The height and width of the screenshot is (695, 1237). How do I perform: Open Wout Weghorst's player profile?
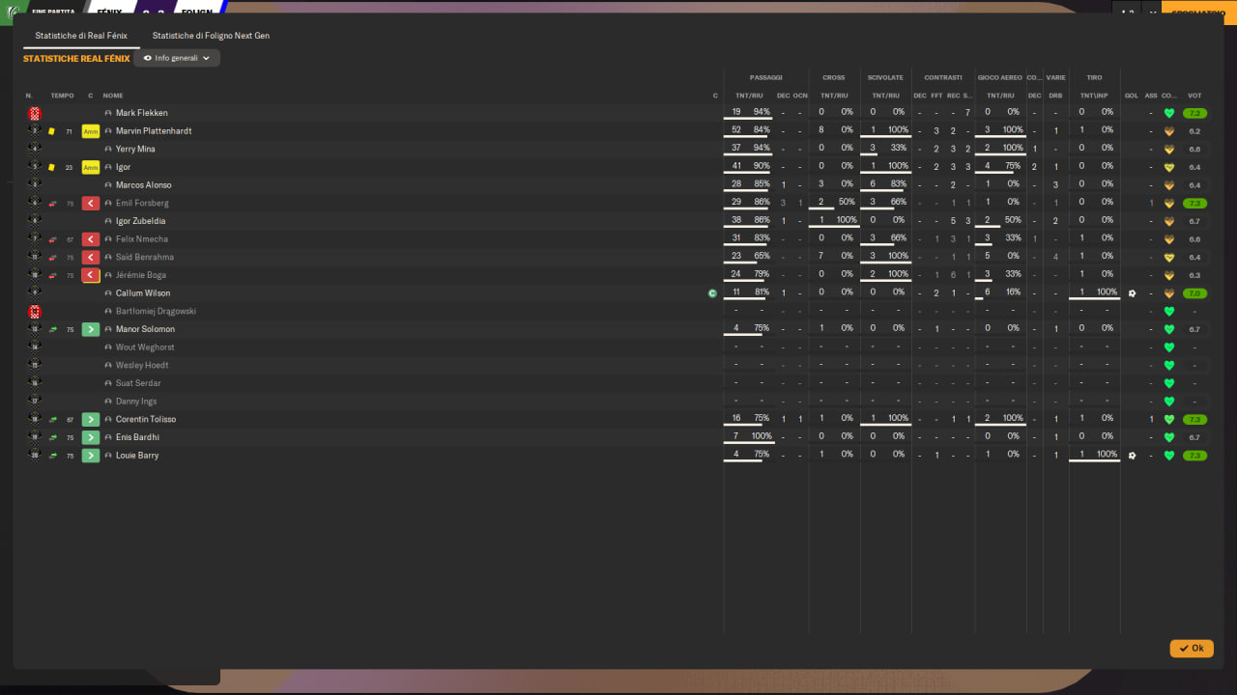pyautogui.click(x=145, y=347)
